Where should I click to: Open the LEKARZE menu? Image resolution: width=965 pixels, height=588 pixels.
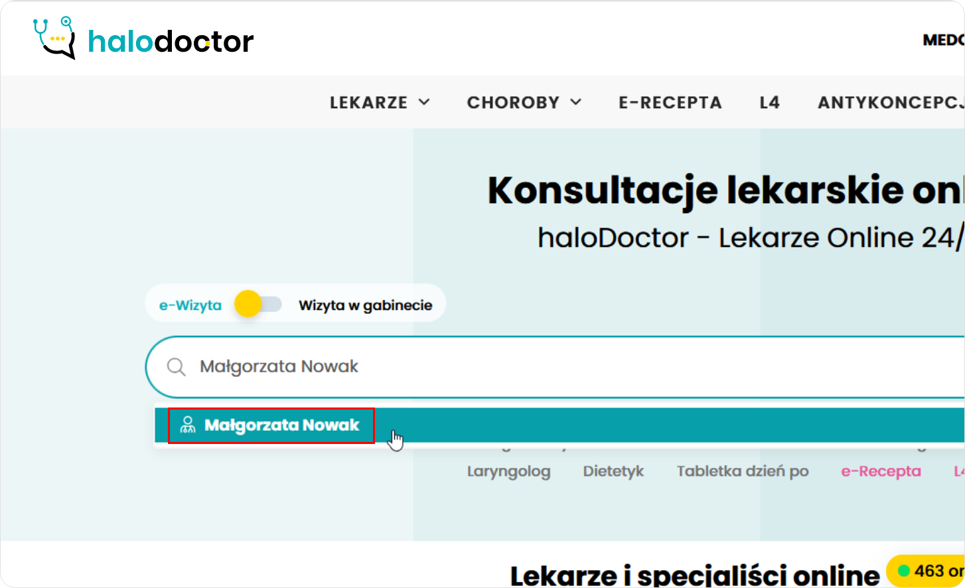point(380,102)
